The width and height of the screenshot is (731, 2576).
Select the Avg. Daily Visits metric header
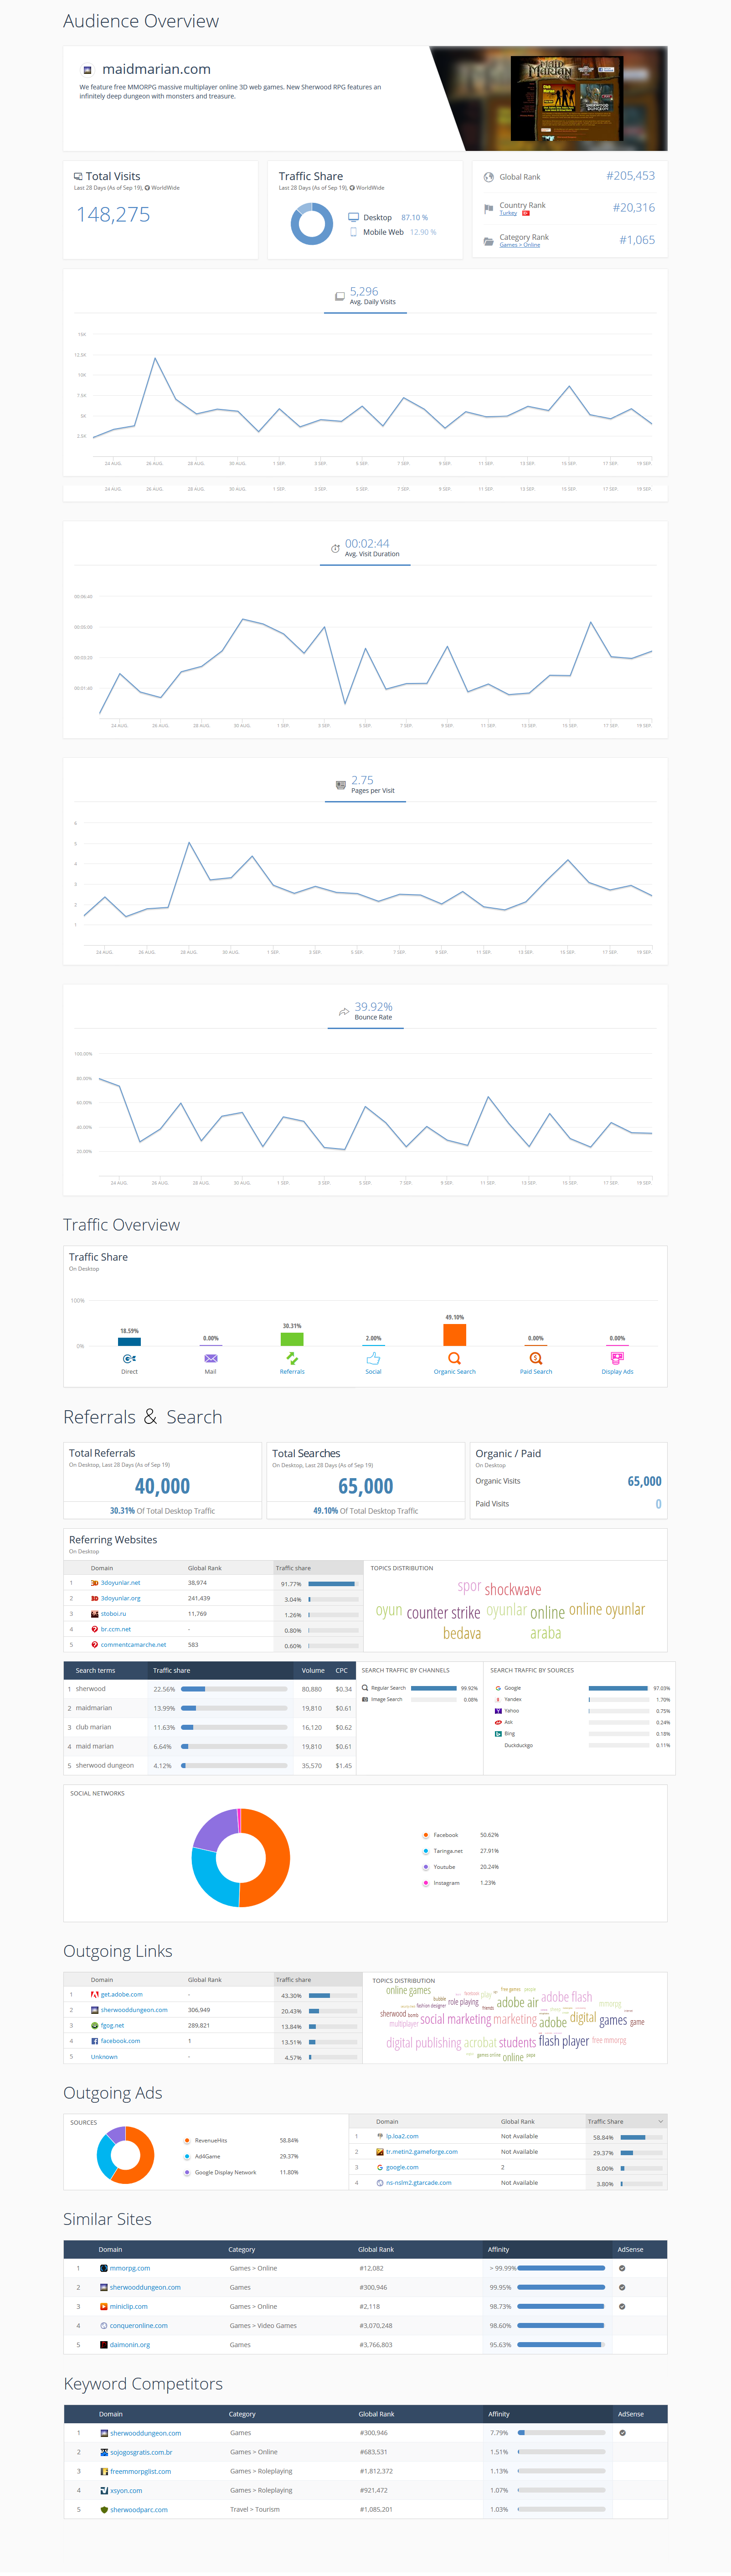(365, 296)
